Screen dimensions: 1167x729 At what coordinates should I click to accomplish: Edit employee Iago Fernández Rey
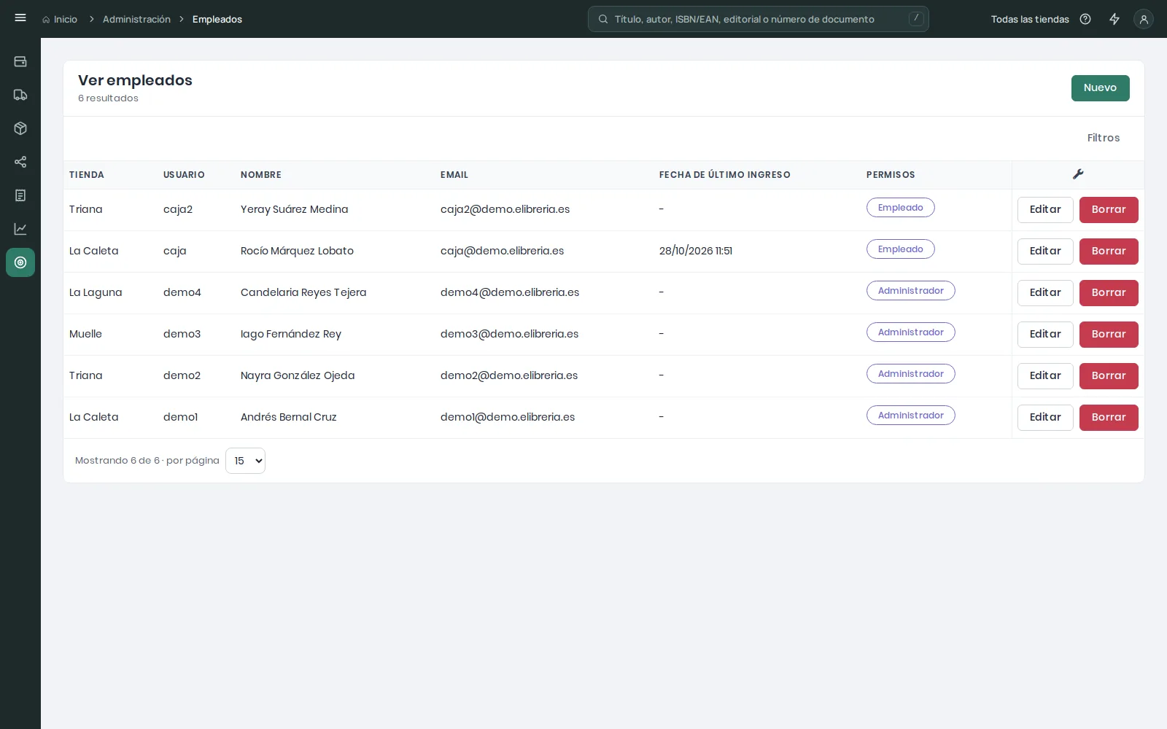click(1045, 335)
